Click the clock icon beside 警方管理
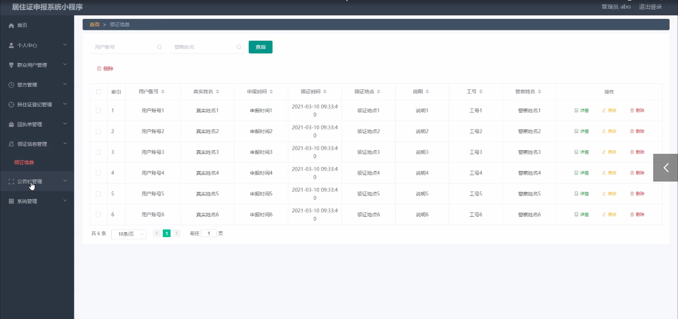 [11, 85]
